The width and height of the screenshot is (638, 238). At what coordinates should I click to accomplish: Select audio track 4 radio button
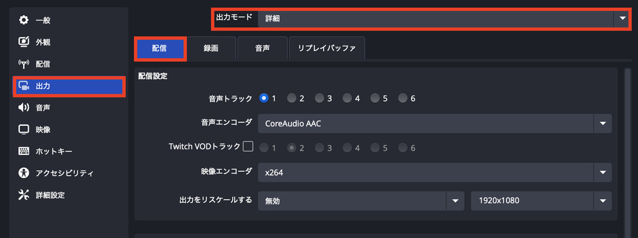[x=347, y=98]
